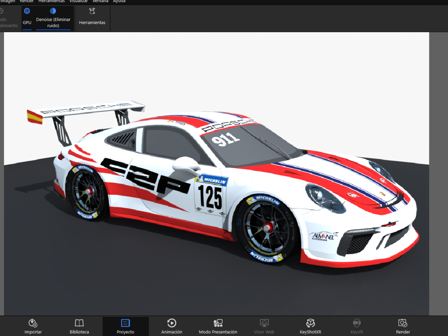
Task: Open the Render menu in menu bar
Action: click(x=27, y=1)
